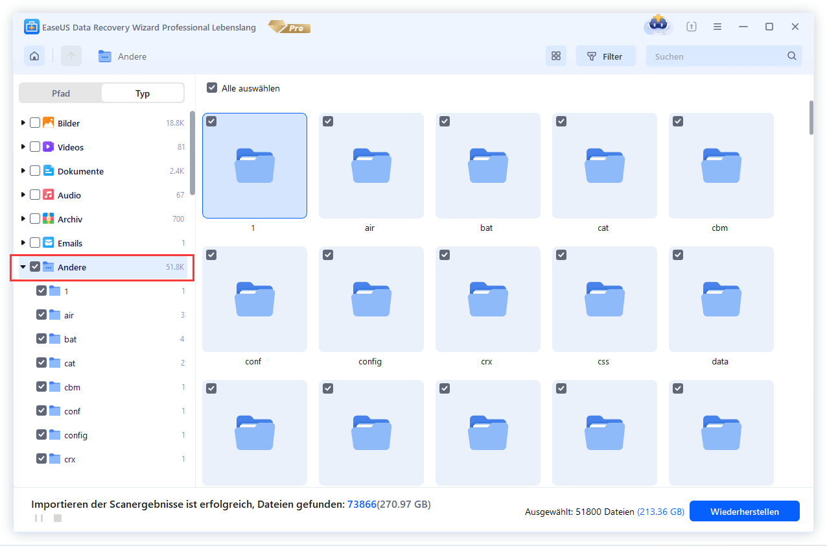
Task: Go to the Home screen icon
Action: (34, 56)
